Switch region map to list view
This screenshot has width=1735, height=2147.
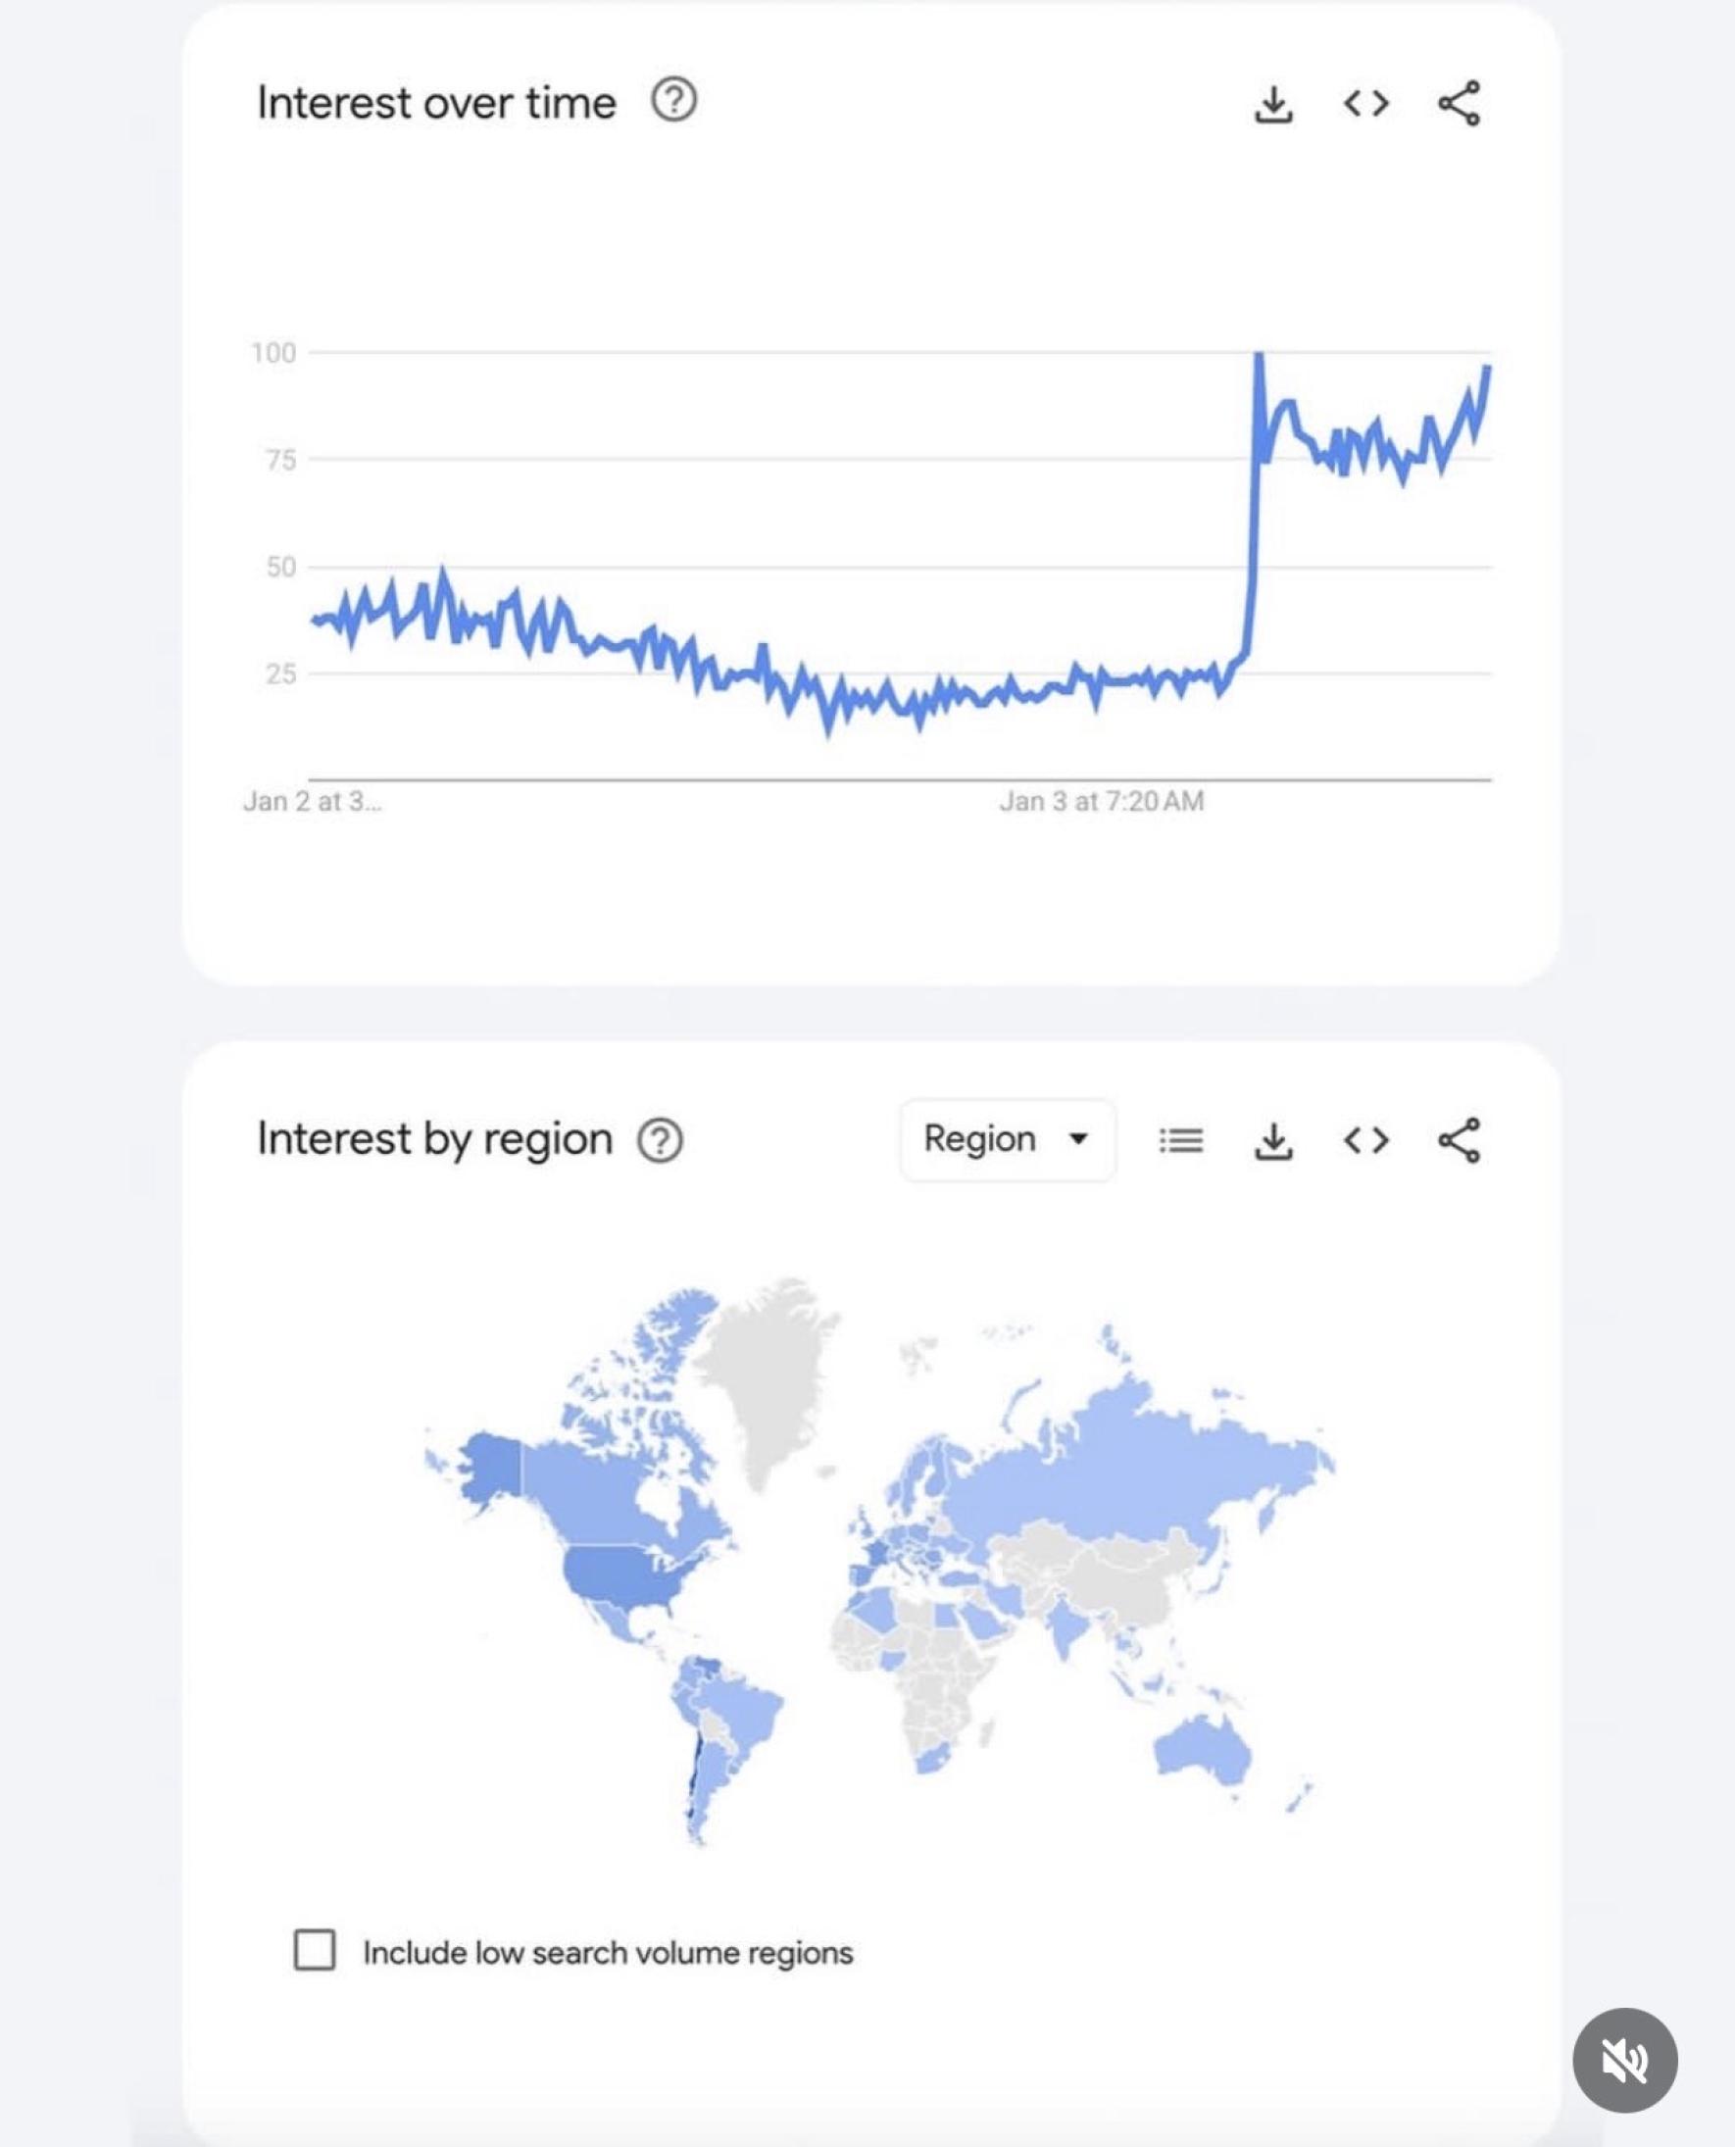pyautogui.click(x=1180, y=1140)
